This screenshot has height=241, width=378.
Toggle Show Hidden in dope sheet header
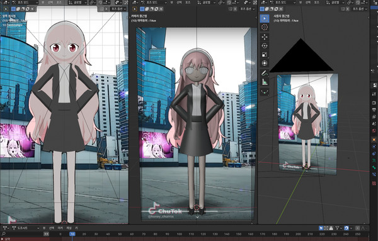(x=326, y=228)
